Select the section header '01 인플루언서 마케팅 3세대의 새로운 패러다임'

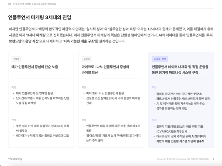pos(32,4)
